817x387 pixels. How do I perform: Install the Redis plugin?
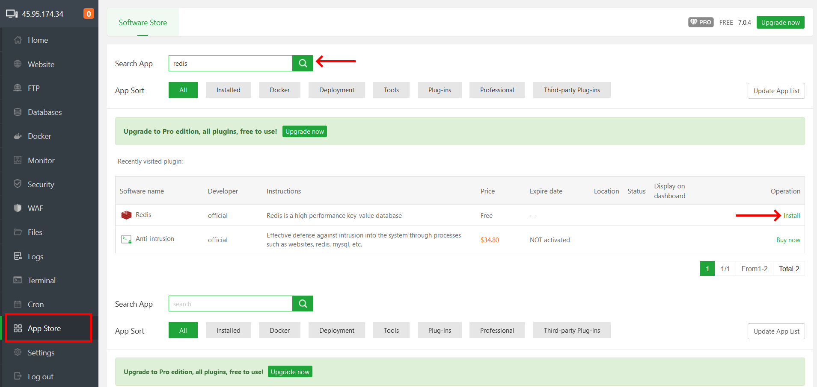[x=792, y=215]
